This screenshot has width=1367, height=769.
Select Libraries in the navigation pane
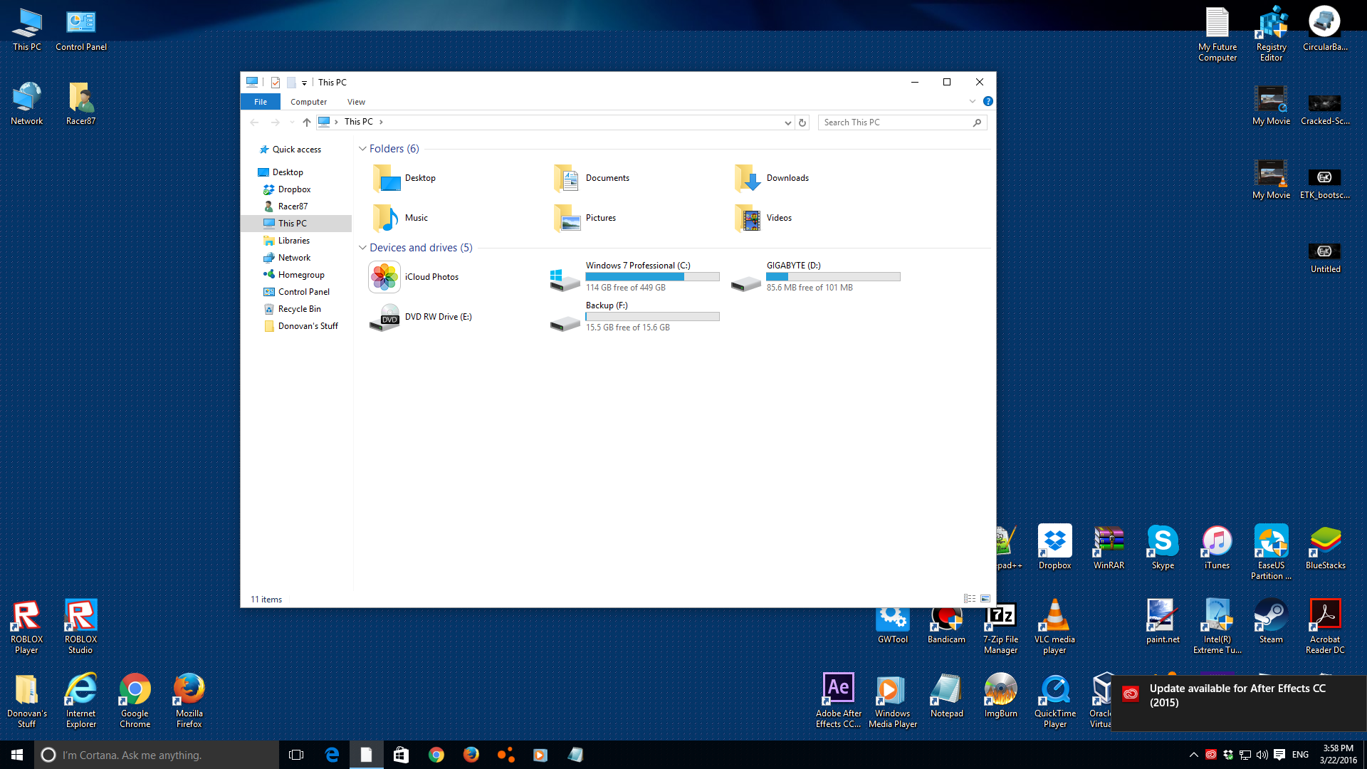point(293,241)
